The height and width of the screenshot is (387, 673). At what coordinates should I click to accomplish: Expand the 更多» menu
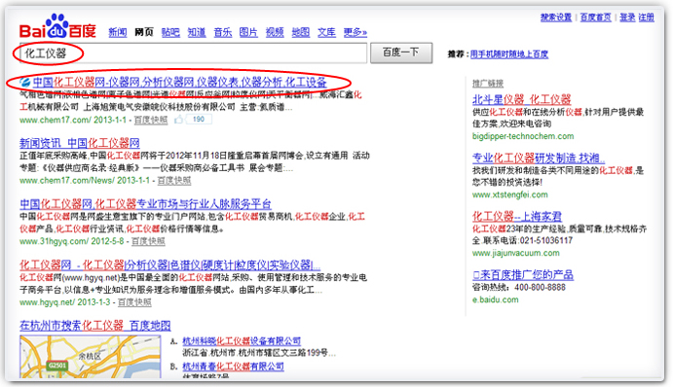[x=355, y=32]
